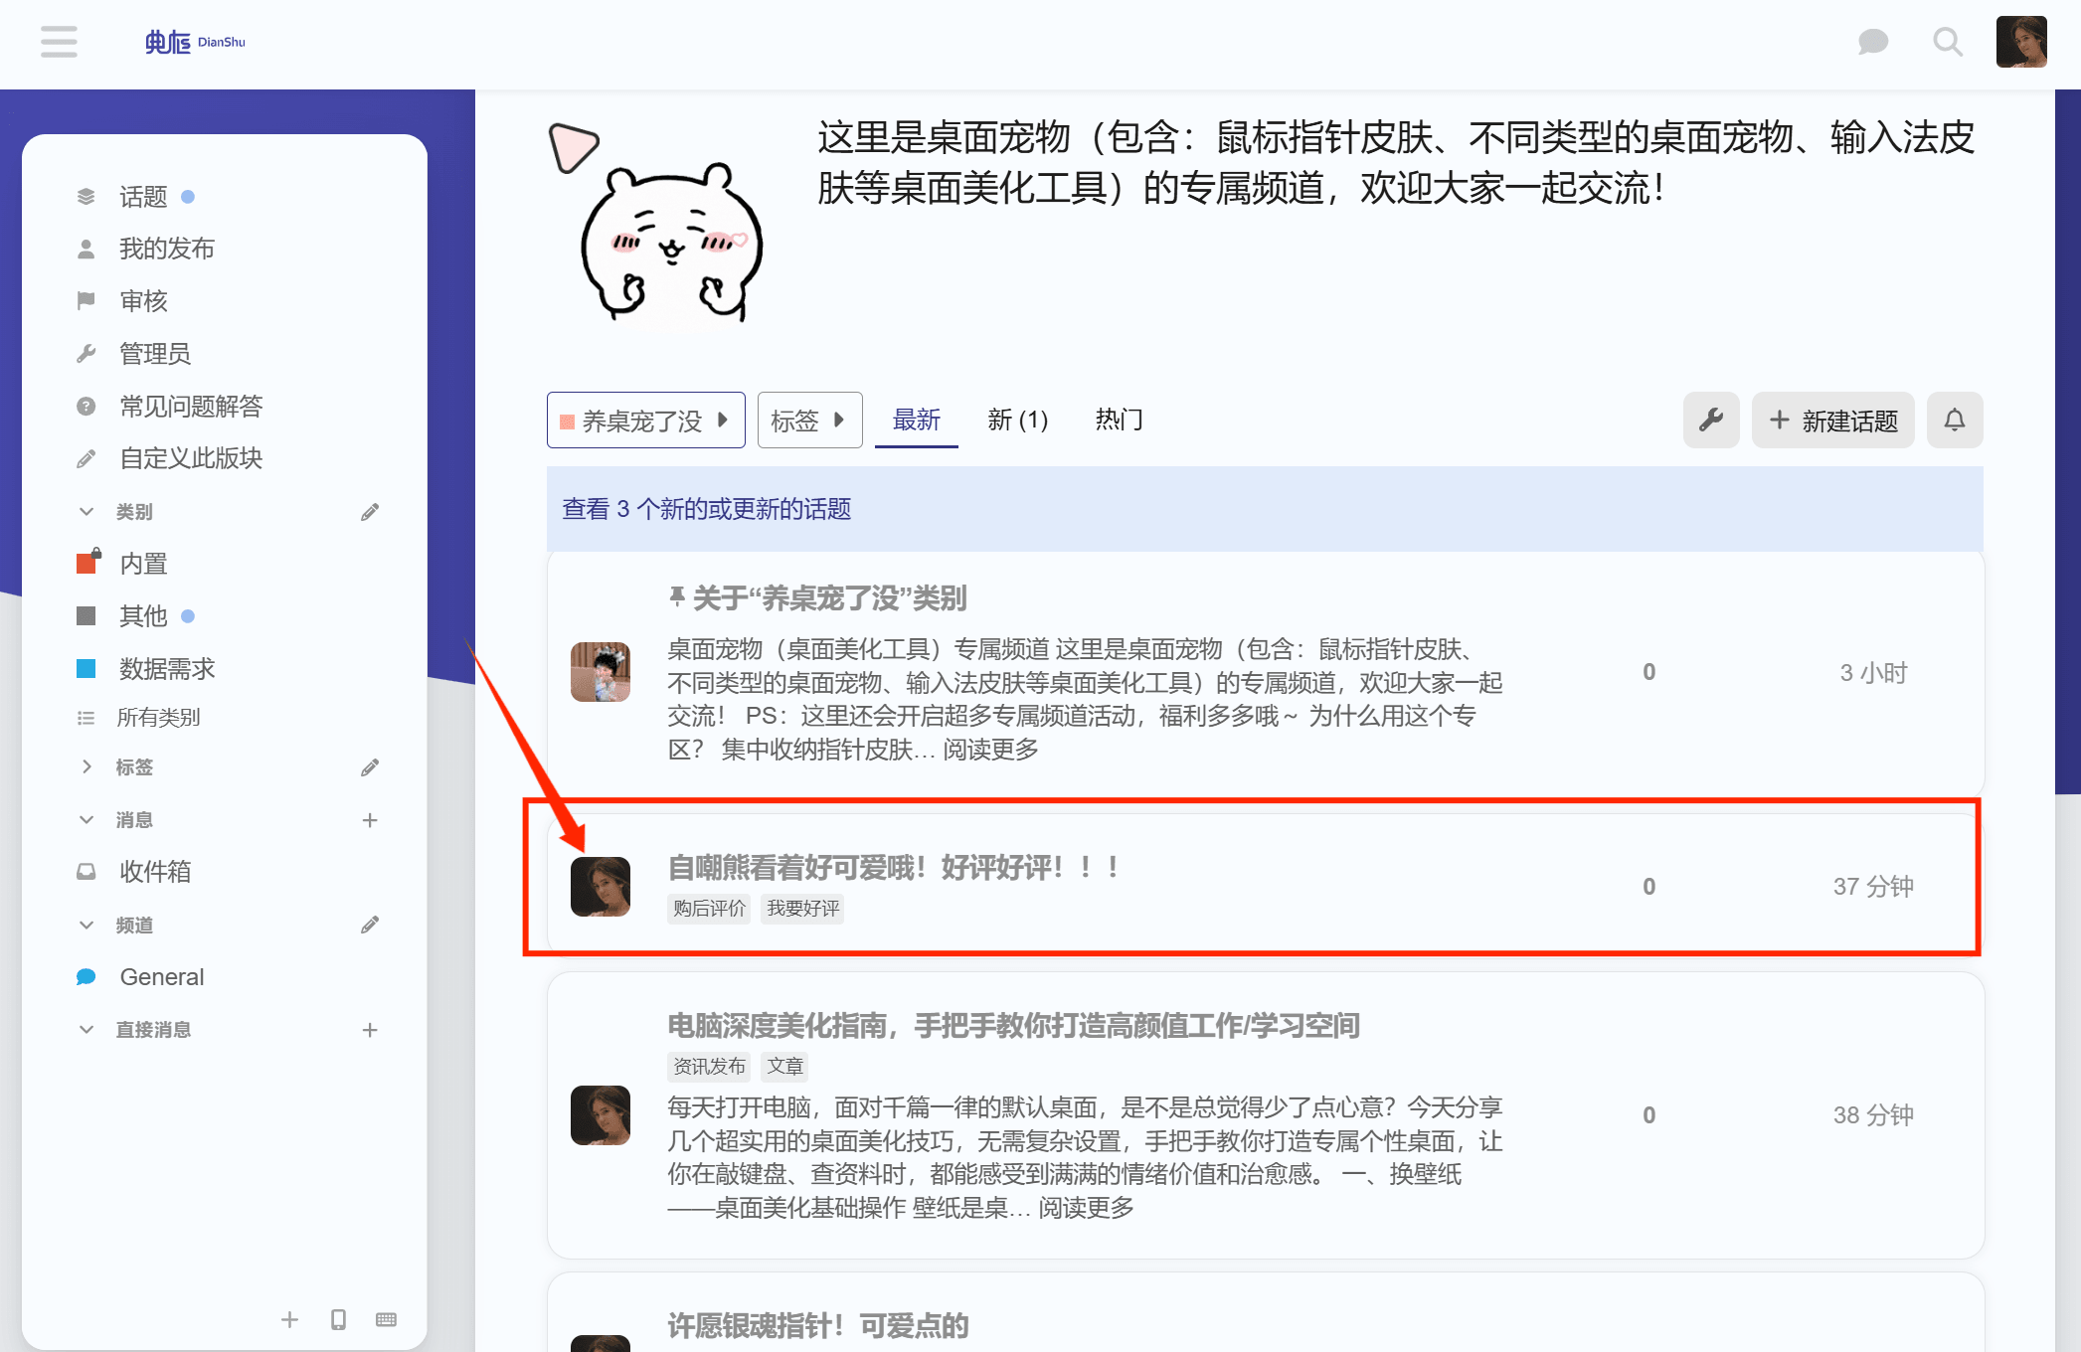Switch to the 新 (1) tab
This screenshot has height=1352, width=2081.
1017,421
